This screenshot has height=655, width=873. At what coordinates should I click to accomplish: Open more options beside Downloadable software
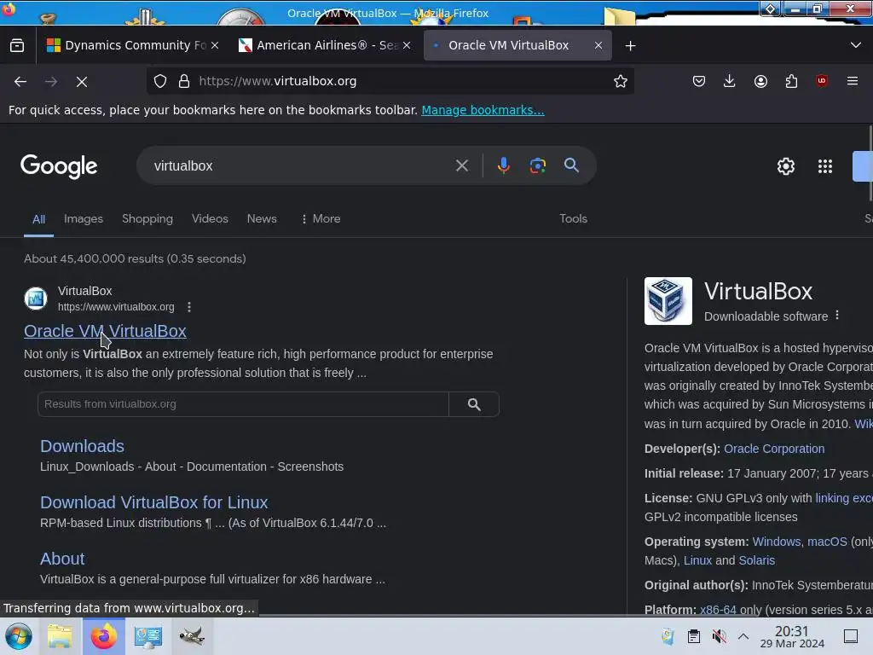(x=837, y=316)
